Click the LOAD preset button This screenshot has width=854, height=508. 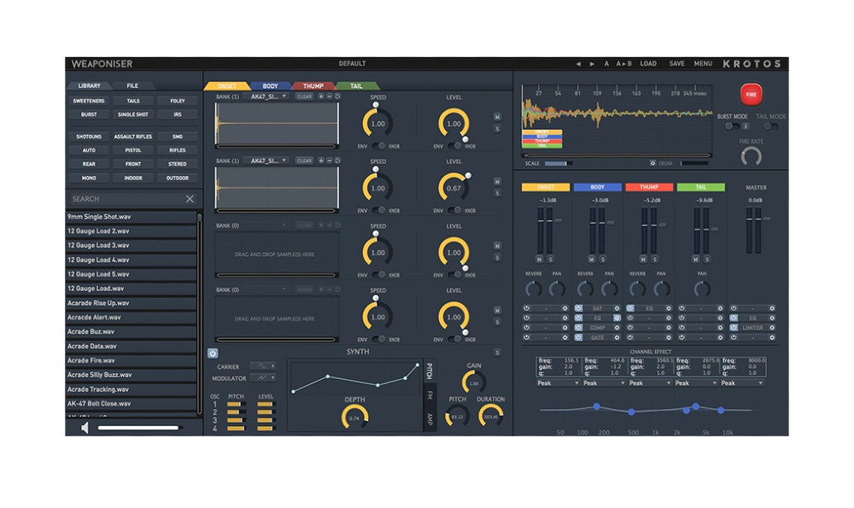[x=648, y=64]
